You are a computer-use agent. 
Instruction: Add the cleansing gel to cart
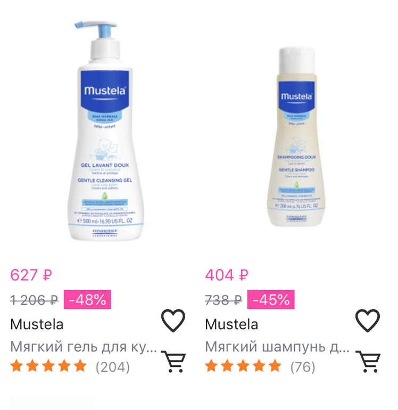(x=173, y=362)
